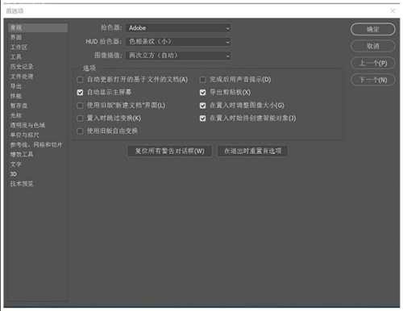Viewport: 403px width, 311px height.
Task: Select 文字 in the sidebar
Action: pos(16,164)
